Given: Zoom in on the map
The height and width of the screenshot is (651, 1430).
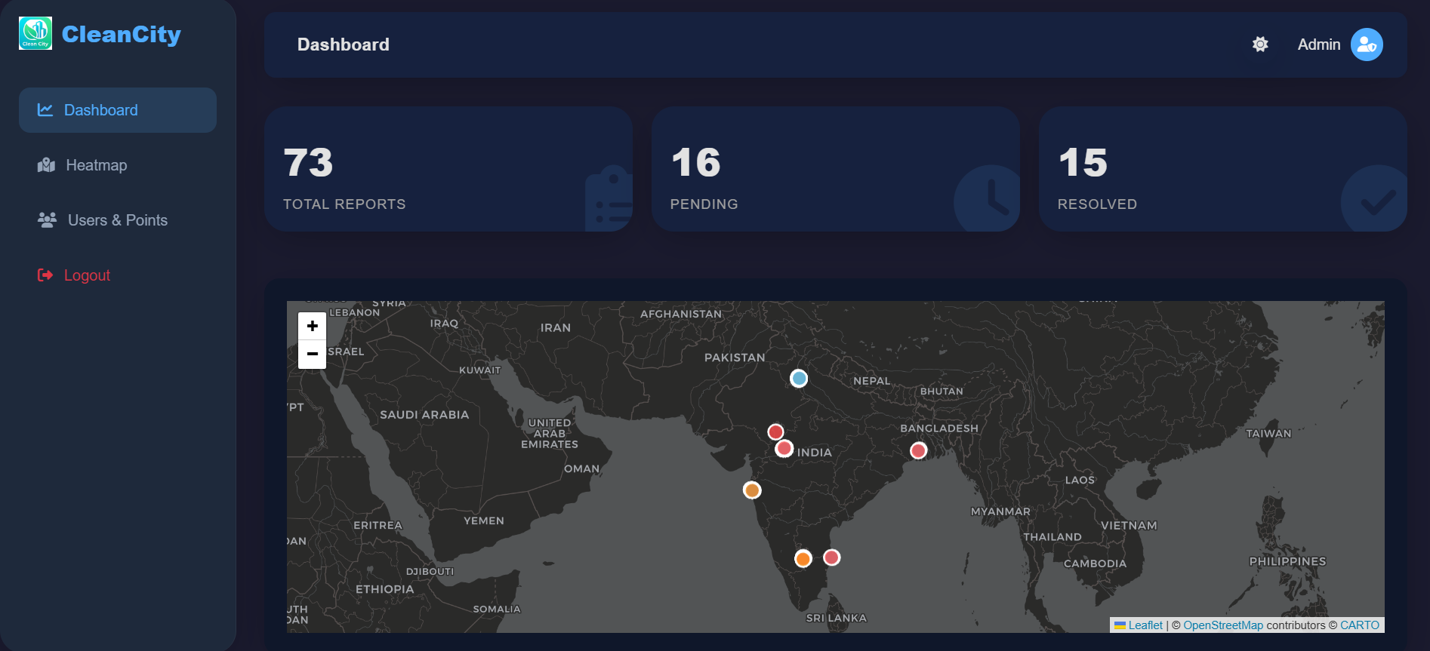Looking at the screenshot, I should (312, 326).
